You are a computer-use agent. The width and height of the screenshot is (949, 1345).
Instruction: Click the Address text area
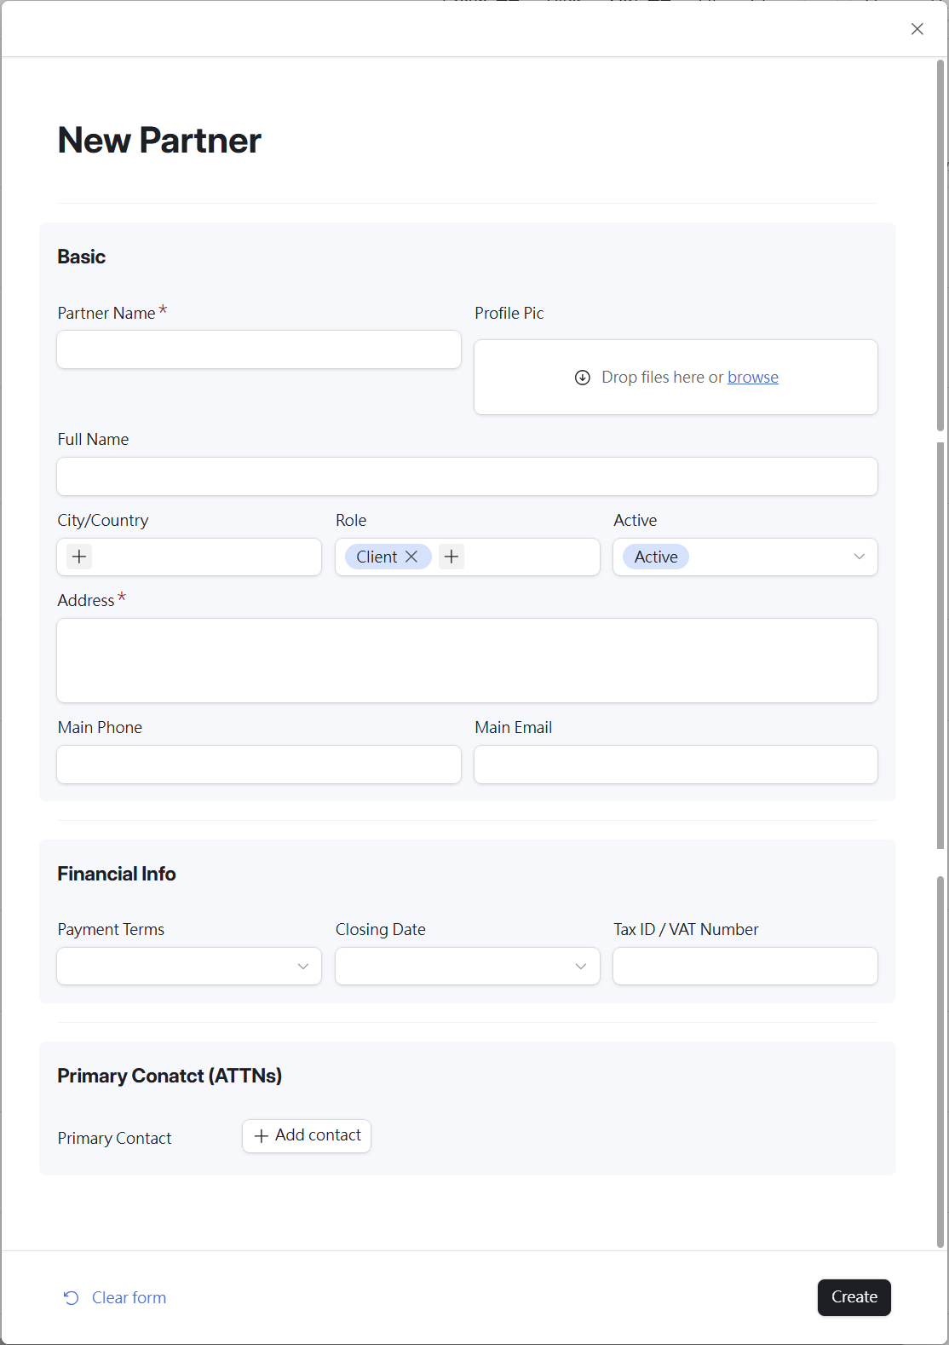point(467,661)
